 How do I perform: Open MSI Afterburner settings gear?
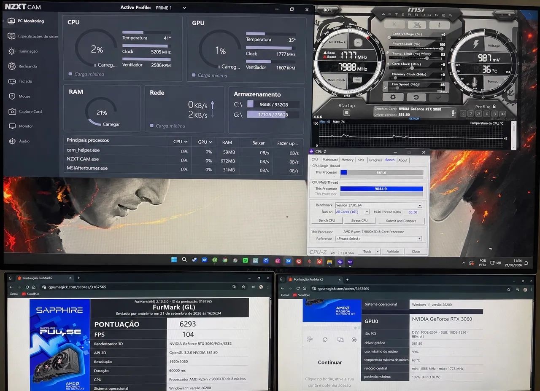[393, 97]
